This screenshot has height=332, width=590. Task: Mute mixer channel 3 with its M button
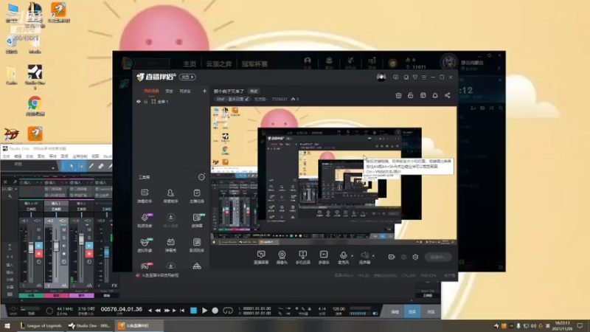88,229
